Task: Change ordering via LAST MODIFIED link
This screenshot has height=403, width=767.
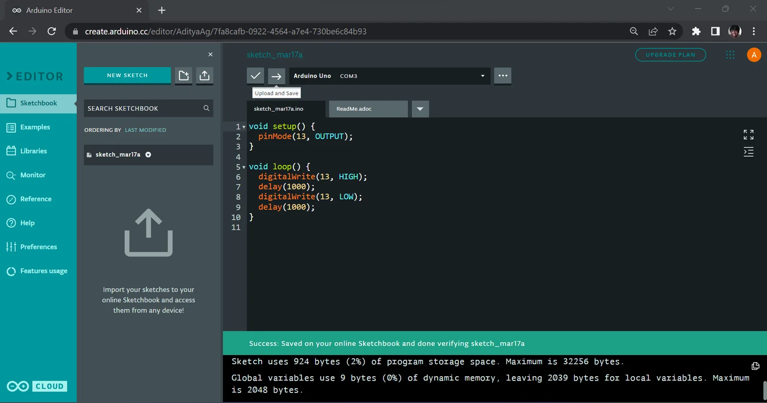Action: coord(146,130)
